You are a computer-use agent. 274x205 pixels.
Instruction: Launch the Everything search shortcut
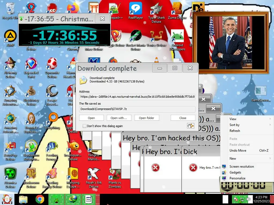pos(52,121)
